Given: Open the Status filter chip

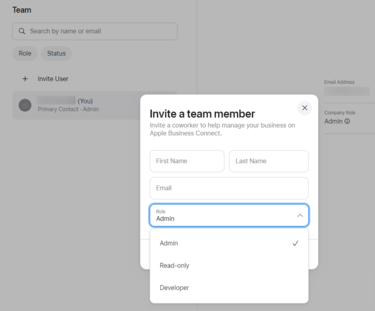Looking at the screenshot, I should pyautogui.click(x=56, y=53).
